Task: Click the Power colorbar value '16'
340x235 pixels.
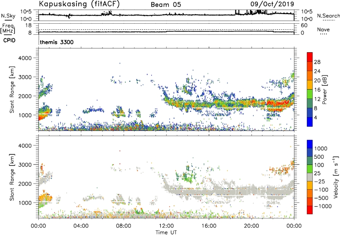Action: [317, 90]
